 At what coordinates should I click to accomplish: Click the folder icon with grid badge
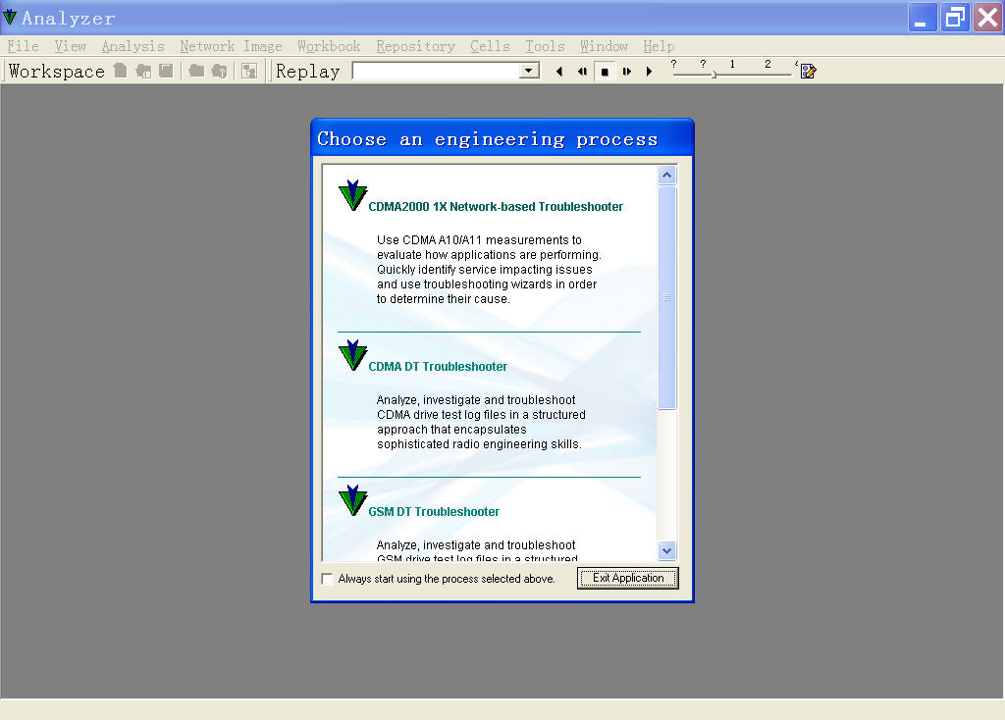point(143,71)
